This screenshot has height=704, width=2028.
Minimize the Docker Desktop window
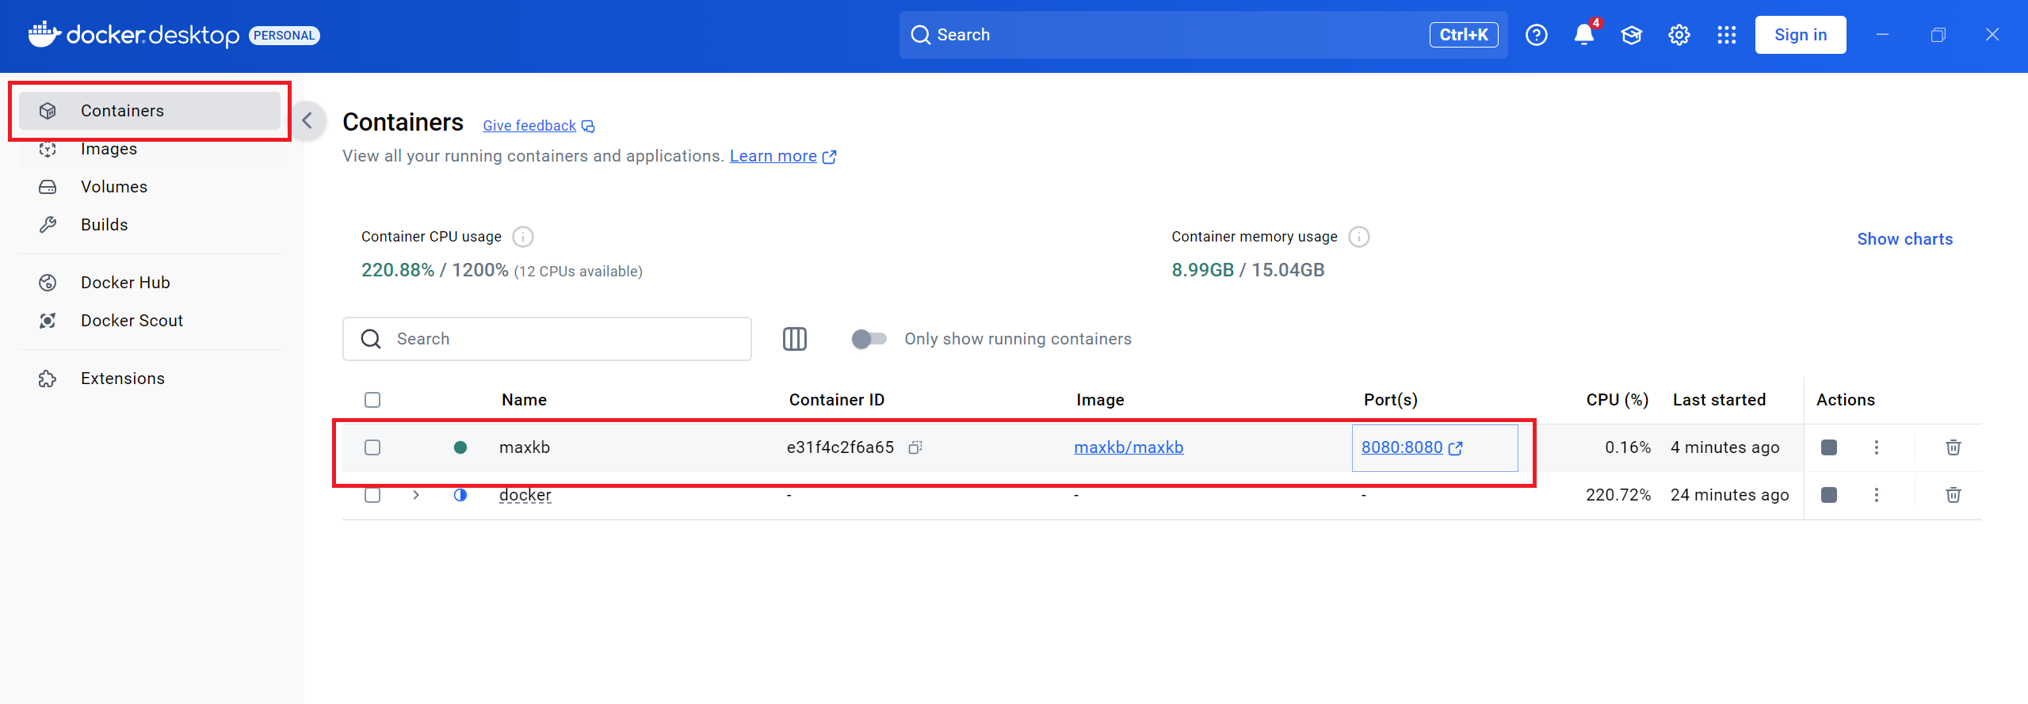pyautogui.click(x=1882, y=35)
